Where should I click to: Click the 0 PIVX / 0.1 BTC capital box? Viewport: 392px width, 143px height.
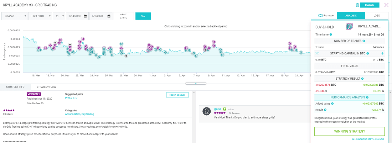[123, 16]
